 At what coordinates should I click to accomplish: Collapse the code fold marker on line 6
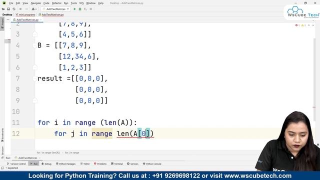pyautogui.click(x=35, y=67)
